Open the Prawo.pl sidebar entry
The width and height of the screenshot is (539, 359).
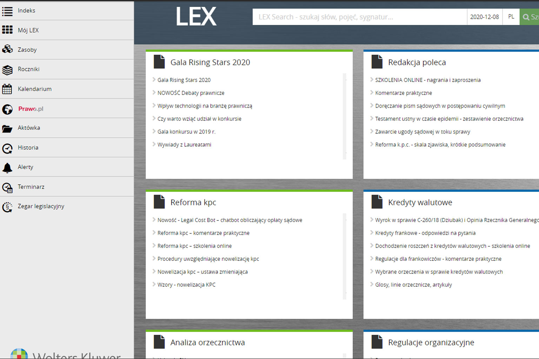[31, 109]
